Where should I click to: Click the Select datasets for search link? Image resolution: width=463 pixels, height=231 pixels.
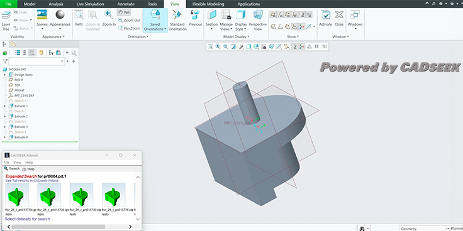pos(27,219)
